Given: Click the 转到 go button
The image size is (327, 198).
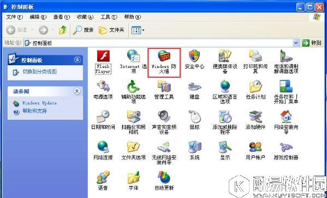Looking at the screenshot, I should (312, 43).
